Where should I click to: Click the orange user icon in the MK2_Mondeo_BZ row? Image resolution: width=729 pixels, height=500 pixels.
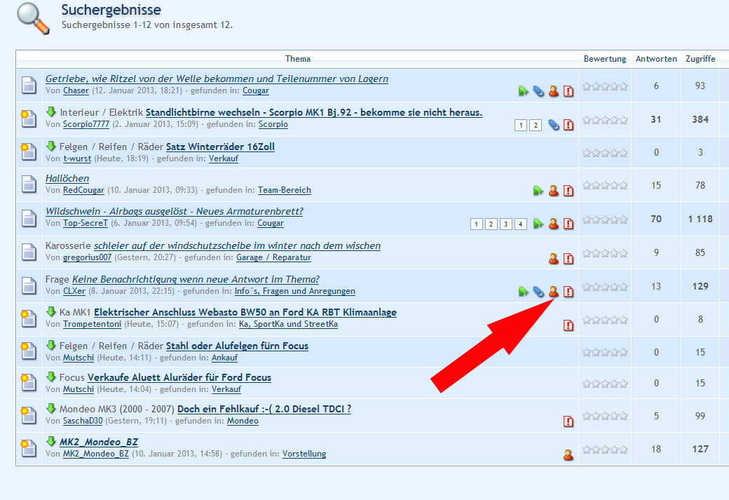[568, 455]
